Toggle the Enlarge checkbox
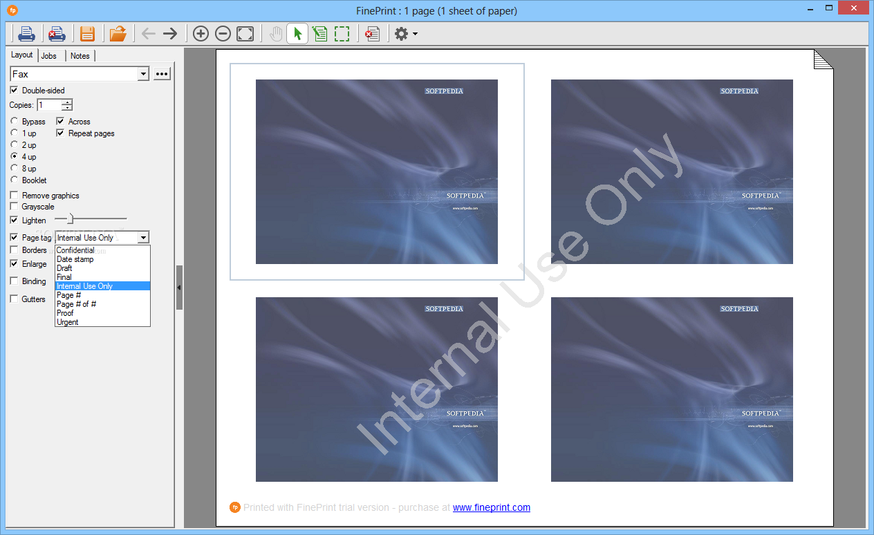The image size is (874, 535). coord(14,264)
